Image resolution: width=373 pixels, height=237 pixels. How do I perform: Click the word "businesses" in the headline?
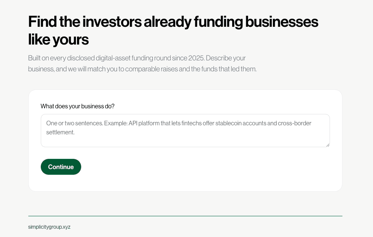[x=282, y=22]
